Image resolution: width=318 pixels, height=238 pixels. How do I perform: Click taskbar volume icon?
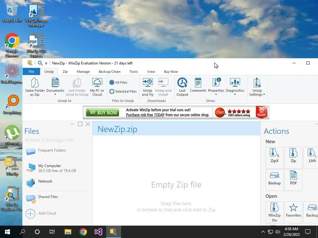[278, 232]
